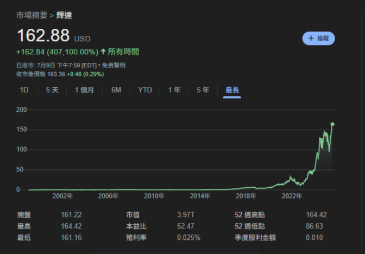Click the 2022年 axis label
365x254 pixels.
click(x=292, y=196)
